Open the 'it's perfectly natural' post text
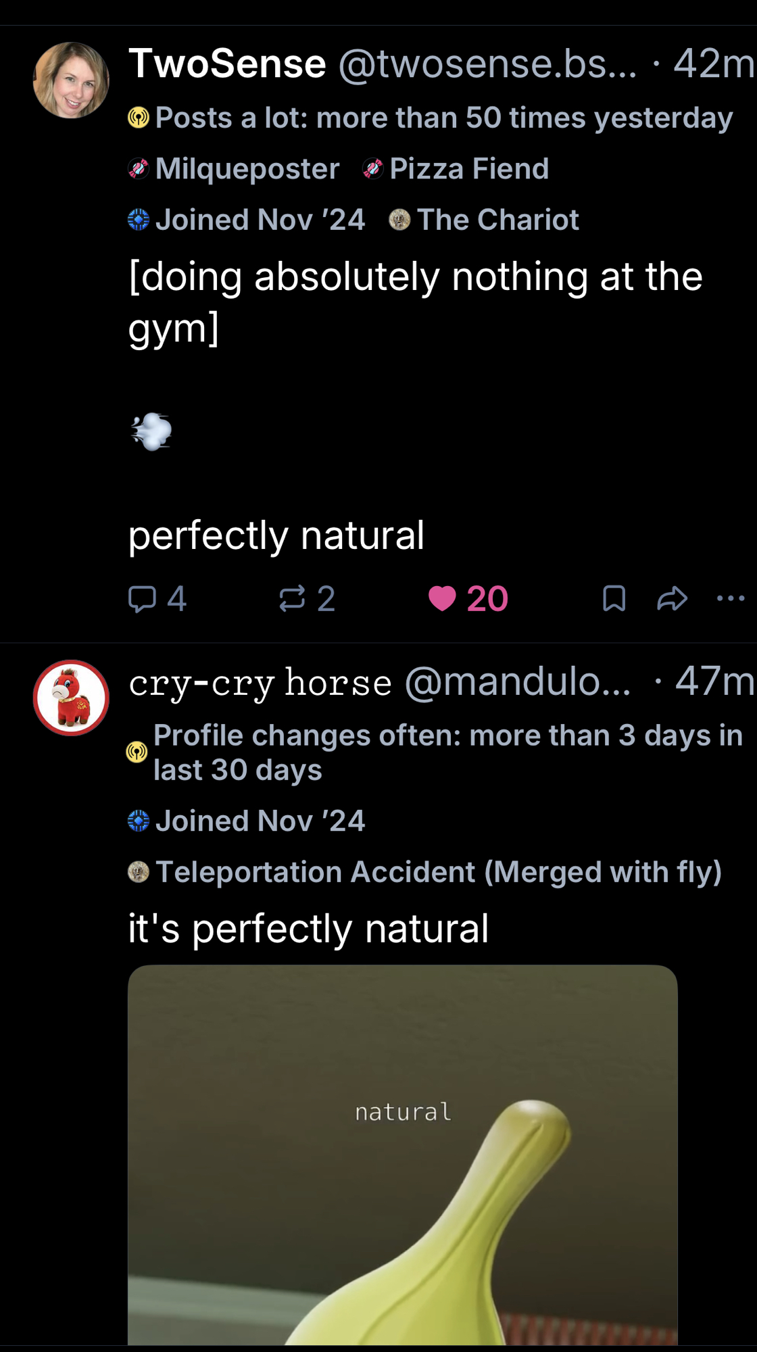Viewport: 757px width, 1352px height. (308, 928)
